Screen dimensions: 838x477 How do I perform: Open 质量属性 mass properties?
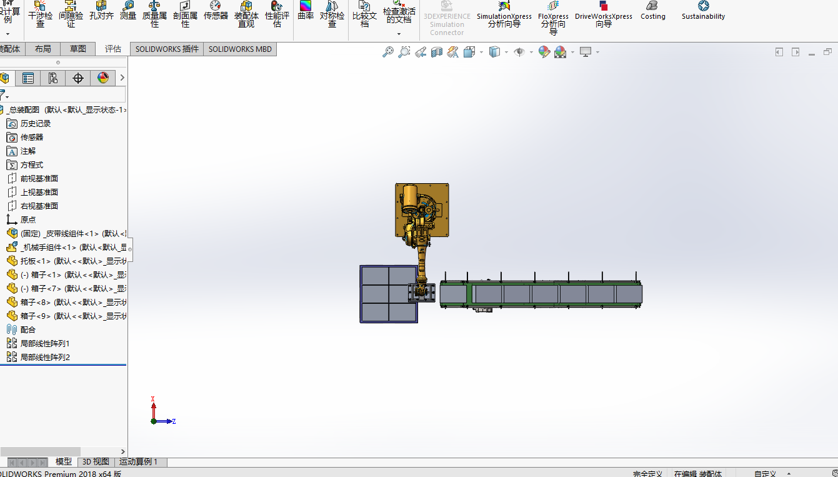pos(154,14)
